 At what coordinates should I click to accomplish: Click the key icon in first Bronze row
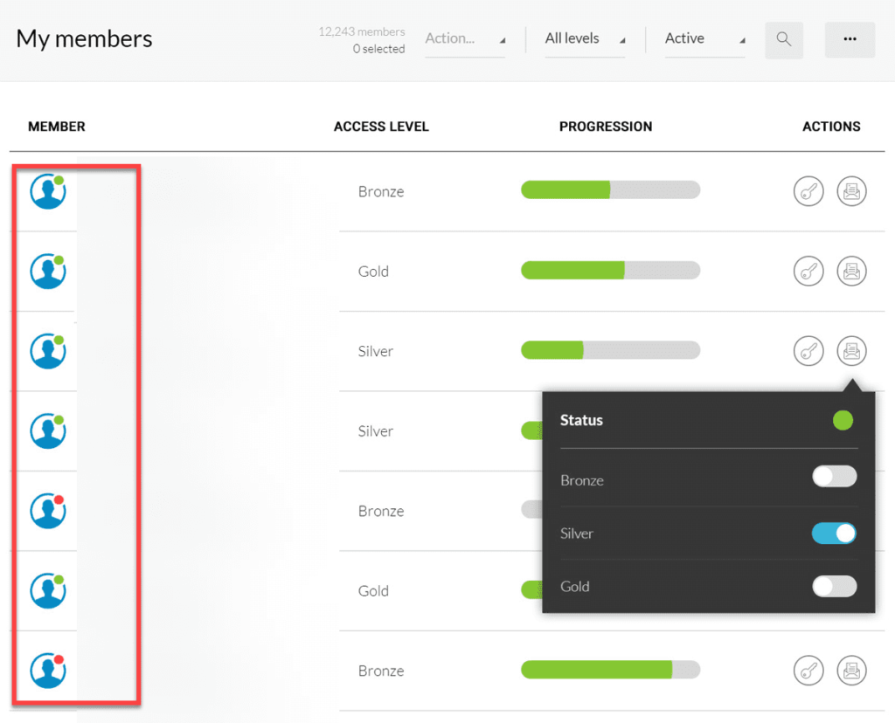(808, 191)
